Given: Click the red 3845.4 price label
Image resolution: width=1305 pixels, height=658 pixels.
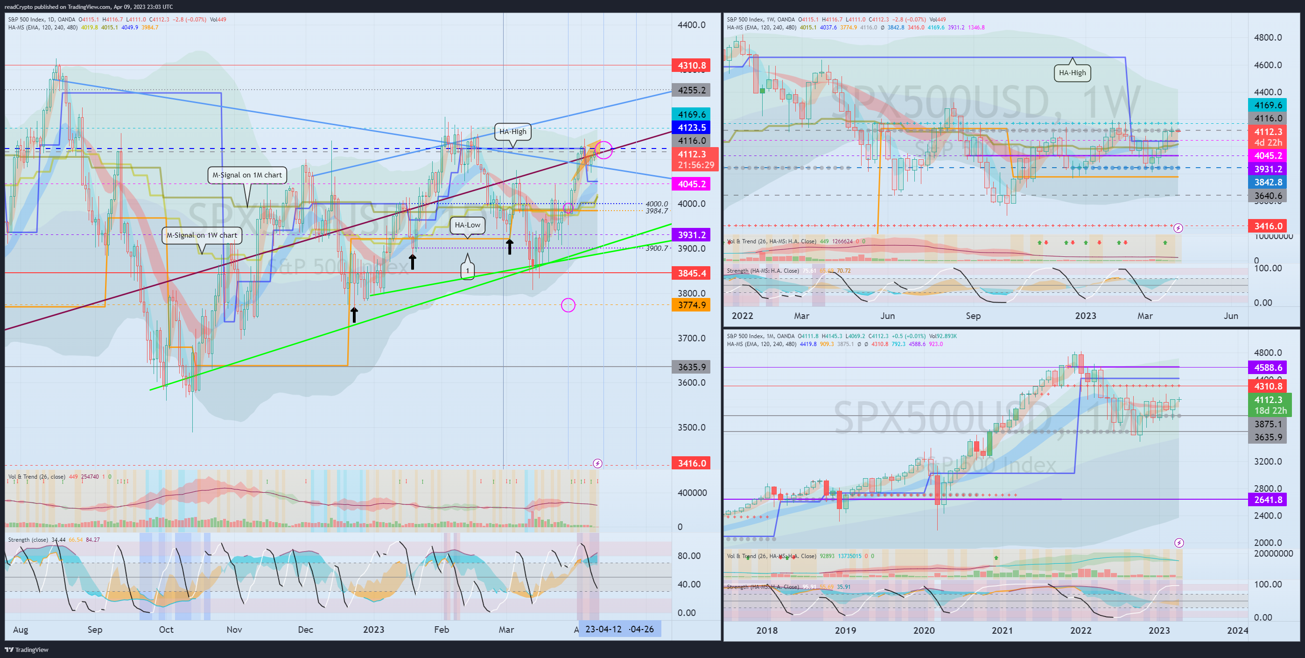Looking at the screenshot, I should point(691,273).
